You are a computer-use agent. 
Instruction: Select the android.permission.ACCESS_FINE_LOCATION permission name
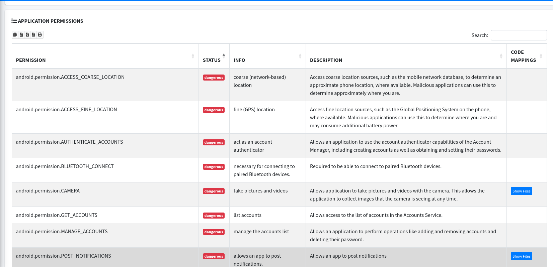66,110
